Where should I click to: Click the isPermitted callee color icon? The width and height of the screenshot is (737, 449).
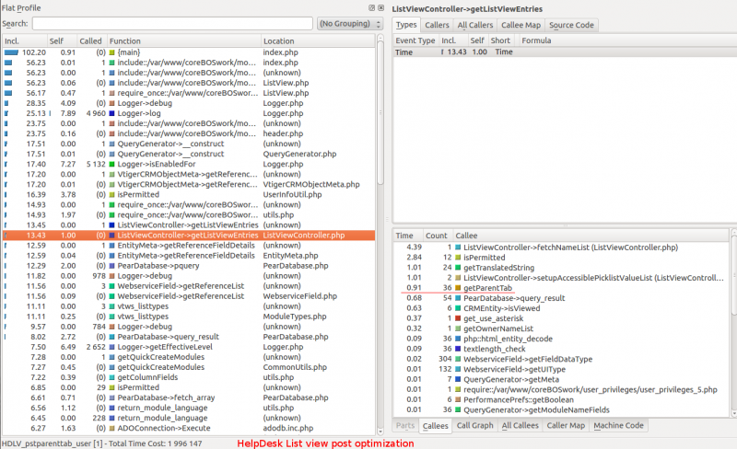458,258
